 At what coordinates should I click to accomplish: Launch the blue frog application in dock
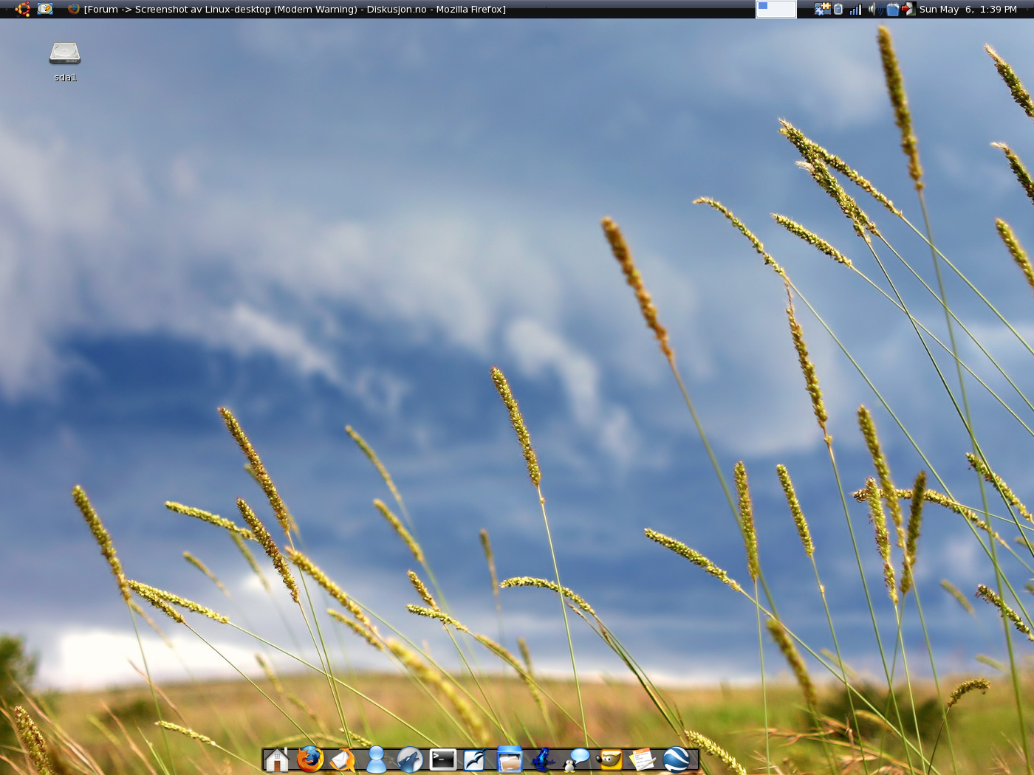tap(543, 759)
